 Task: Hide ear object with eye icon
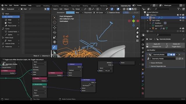[180, 29]
